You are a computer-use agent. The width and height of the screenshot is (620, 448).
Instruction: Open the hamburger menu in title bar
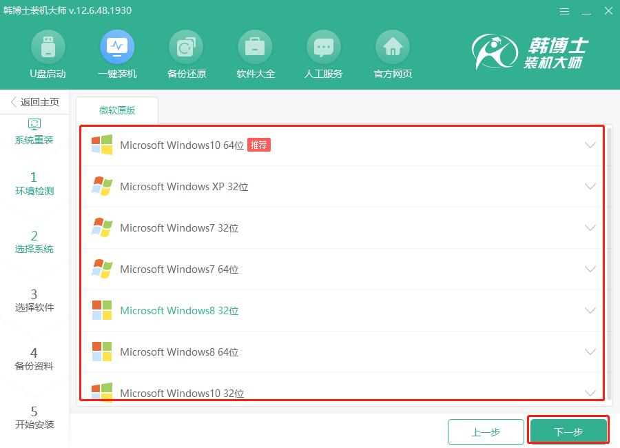pyautogui.click(x=564, y=11)
